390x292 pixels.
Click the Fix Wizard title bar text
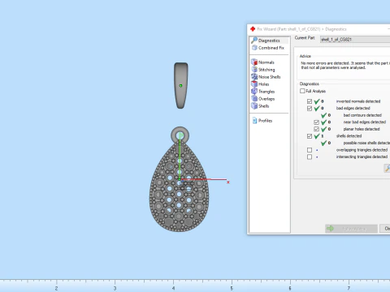301,29
